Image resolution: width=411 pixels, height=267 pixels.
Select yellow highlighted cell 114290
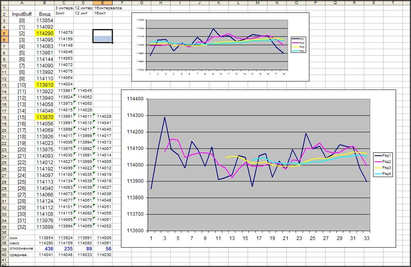tap(45, 33)
